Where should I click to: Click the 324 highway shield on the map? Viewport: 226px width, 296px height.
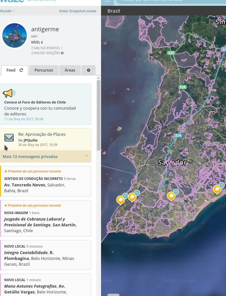178,135
